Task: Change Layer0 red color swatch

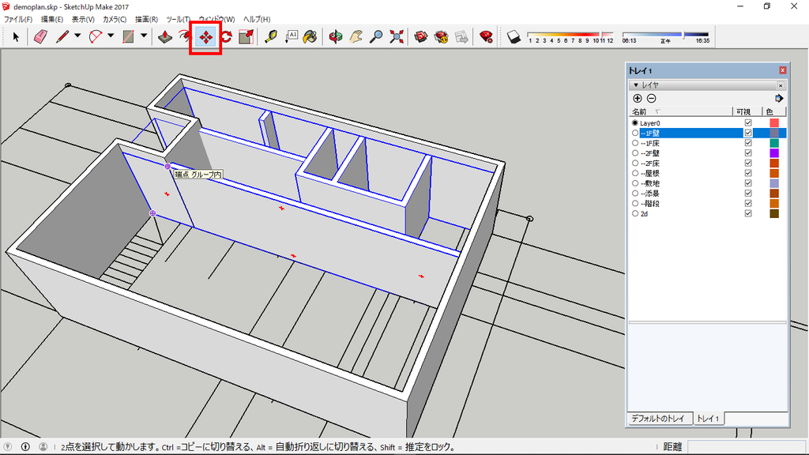Action: click(774, 122)
